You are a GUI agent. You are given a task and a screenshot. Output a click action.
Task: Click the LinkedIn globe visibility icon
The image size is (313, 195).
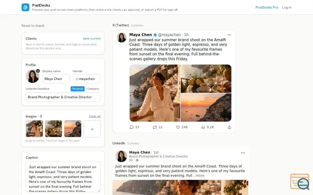point(137,160)
